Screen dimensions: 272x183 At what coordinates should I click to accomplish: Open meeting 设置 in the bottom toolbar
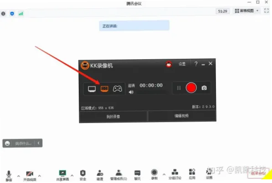(209, 174)
